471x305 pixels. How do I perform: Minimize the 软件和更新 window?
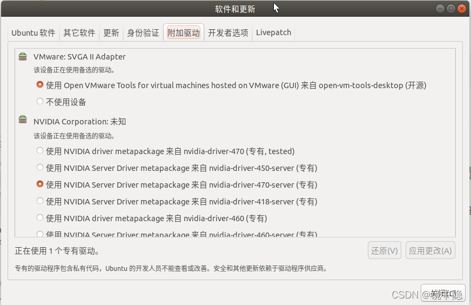[440, 9]
